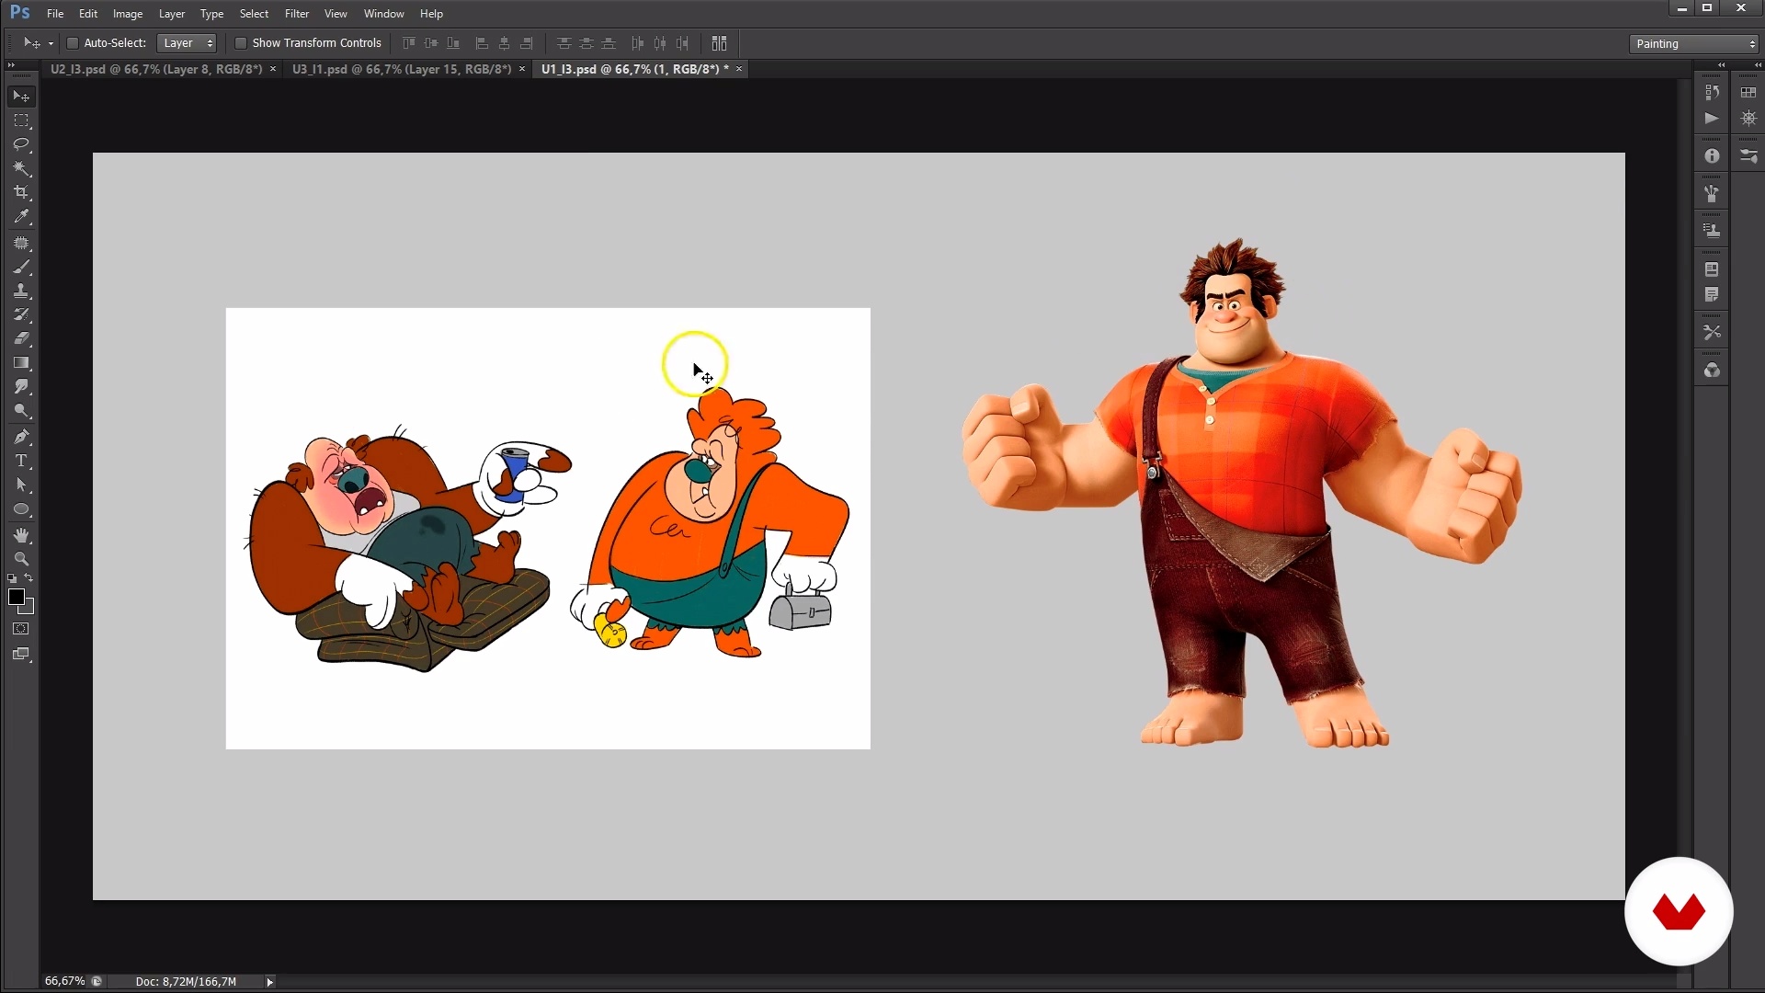Open the Info panel icon
1765x993 pixels.
(x=1712, y=156)
